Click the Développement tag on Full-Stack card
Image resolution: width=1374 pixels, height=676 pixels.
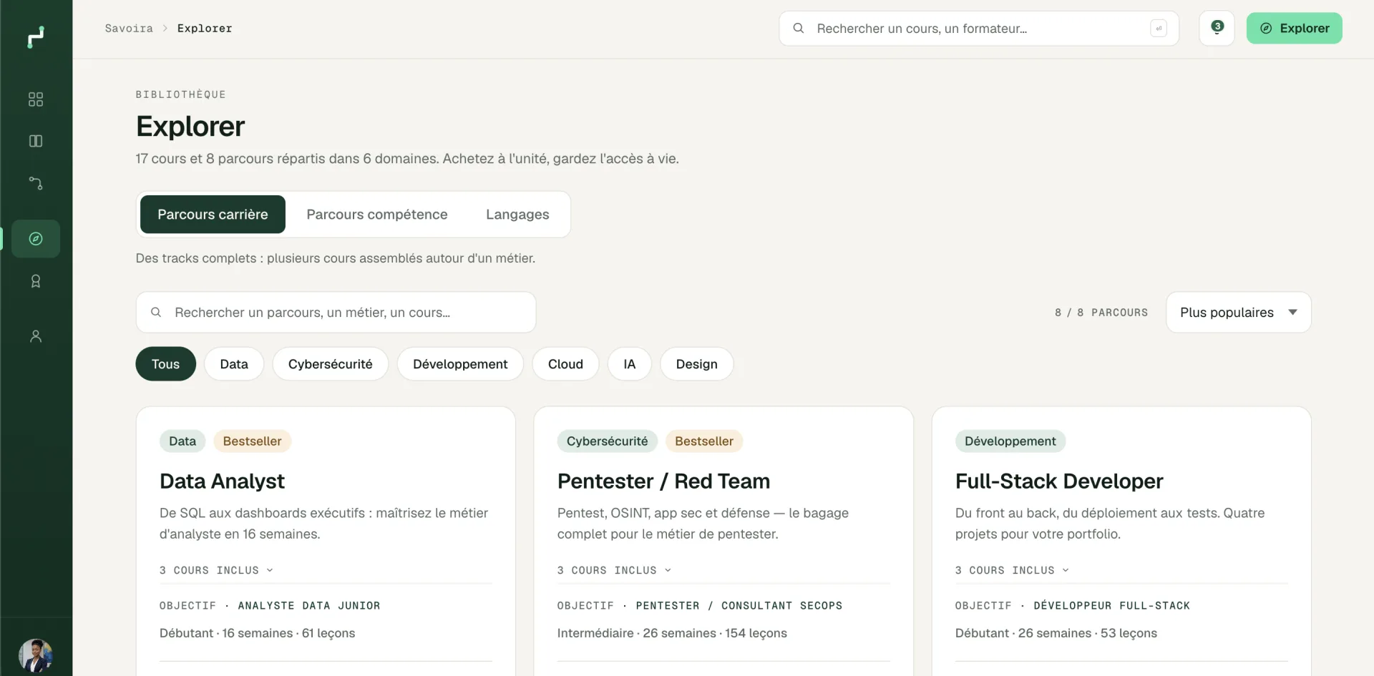tap(1010, 441)
